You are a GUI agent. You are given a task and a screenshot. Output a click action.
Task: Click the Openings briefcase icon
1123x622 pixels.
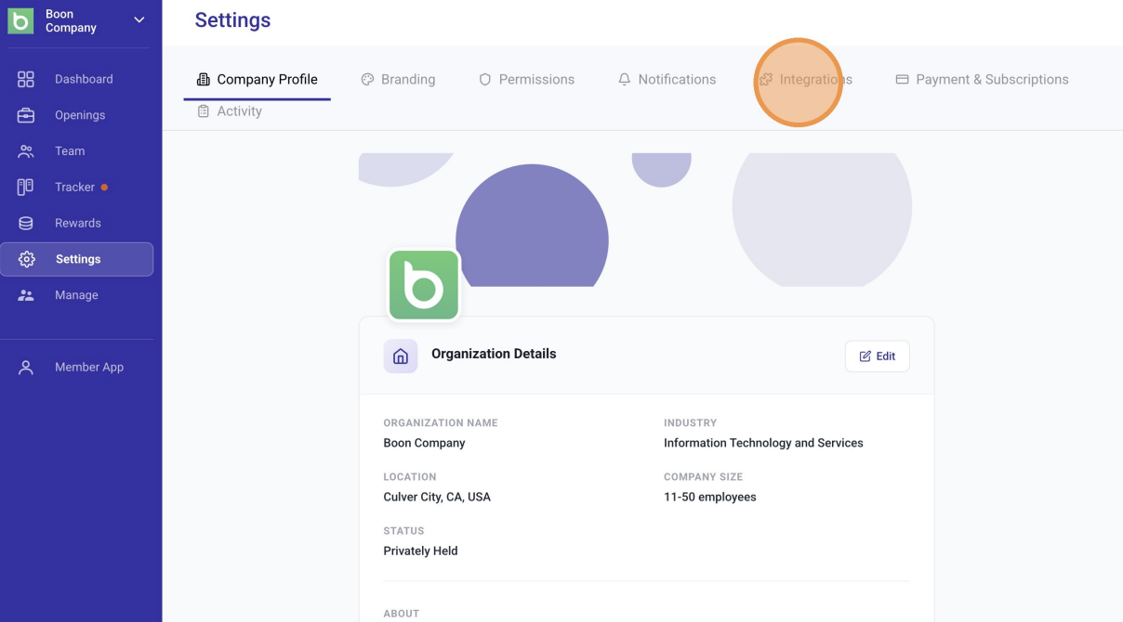click(x=26, y=115)
